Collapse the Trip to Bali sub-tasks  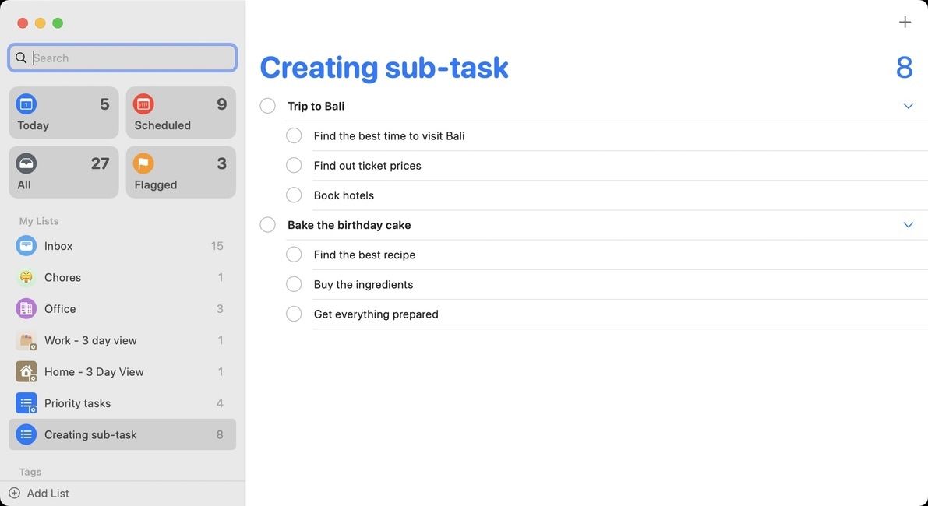click(908, 105)
